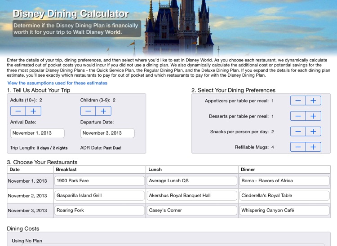Click the Choose Your Restaurants heading
337x246 pixels.
[42, 163]
